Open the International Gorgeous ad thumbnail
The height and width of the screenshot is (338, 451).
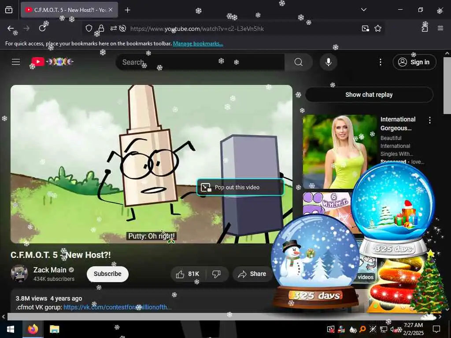[x=340, y=152]
